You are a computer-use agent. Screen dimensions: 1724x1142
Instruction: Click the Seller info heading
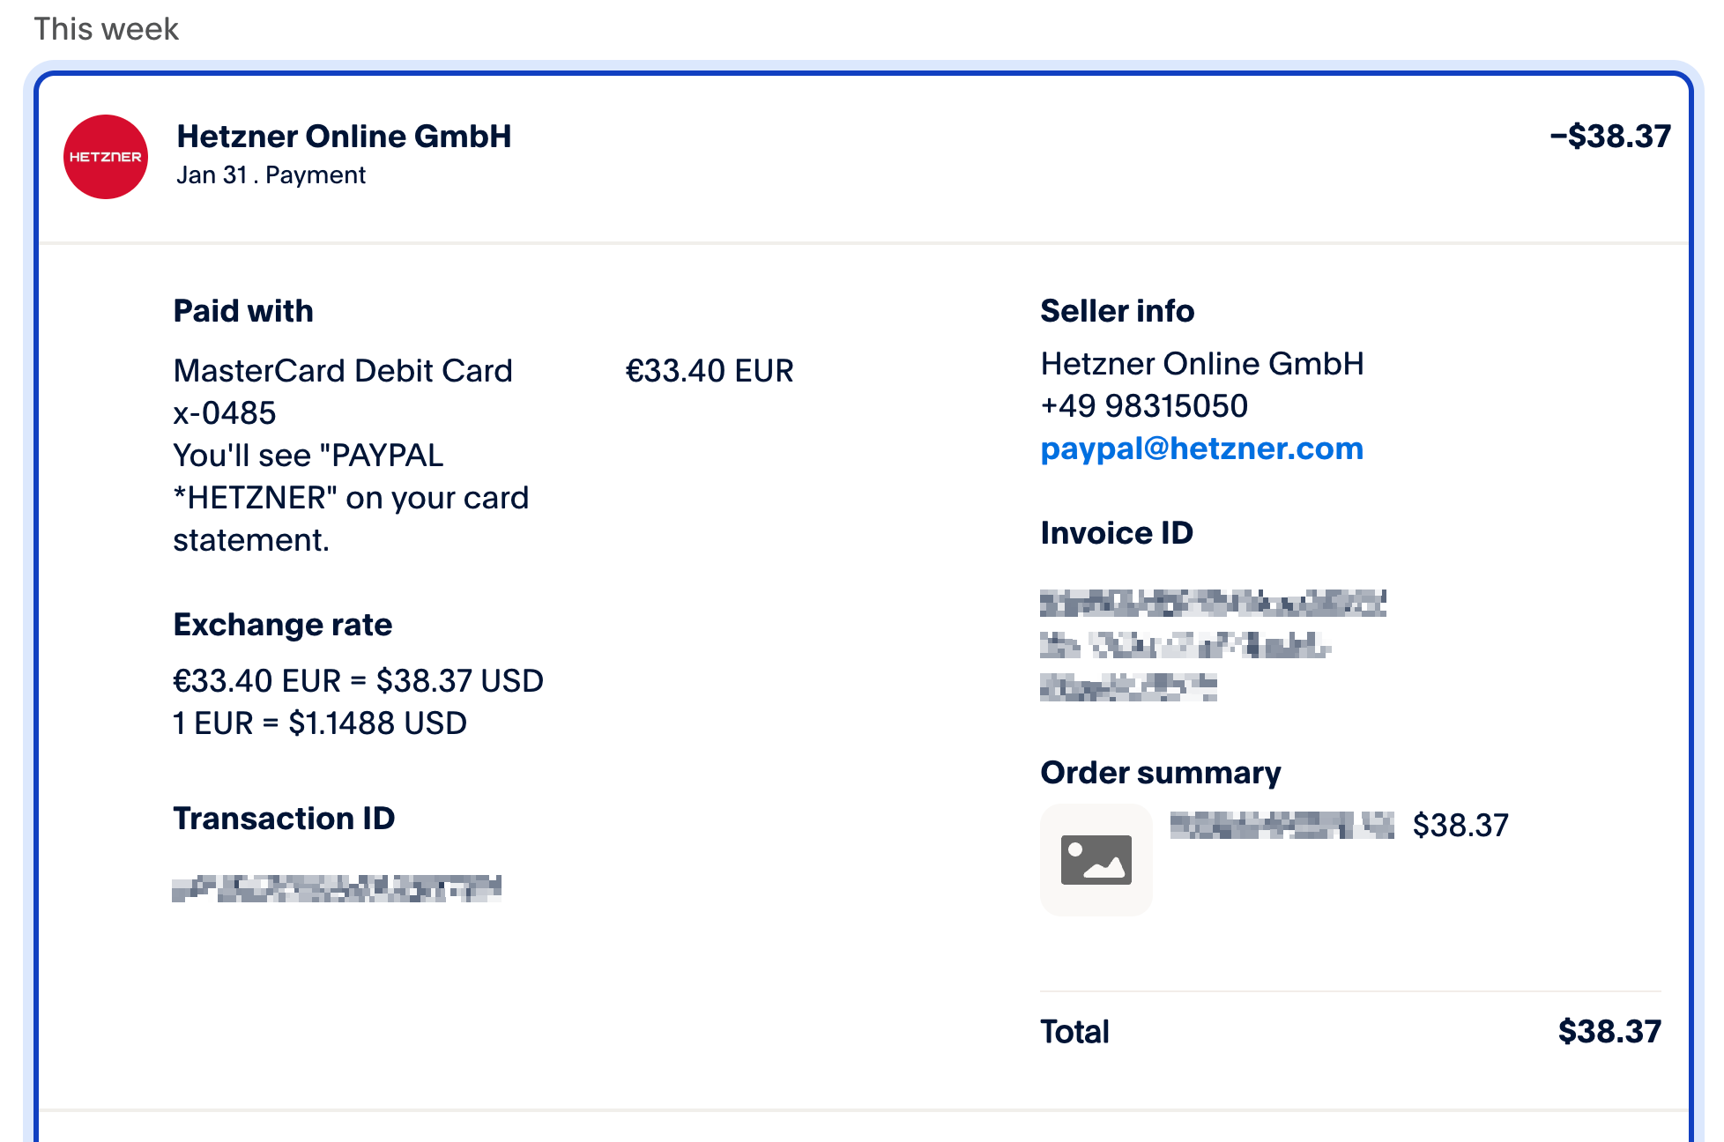click(1117, 311)
